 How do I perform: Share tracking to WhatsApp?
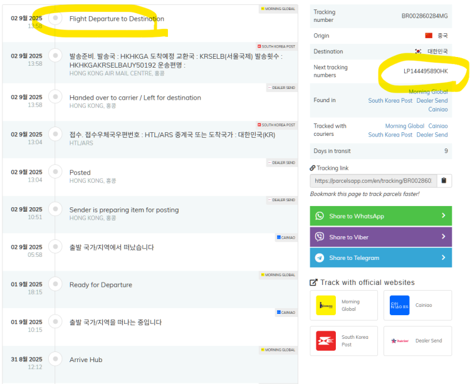point(380,215)
